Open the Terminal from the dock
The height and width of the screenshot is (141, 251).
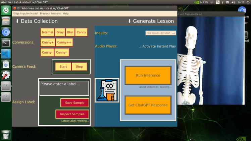(6, 43)
